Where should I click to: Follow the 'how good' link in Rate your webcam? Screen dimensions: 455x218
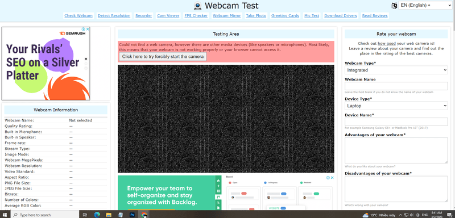(385, 43)
